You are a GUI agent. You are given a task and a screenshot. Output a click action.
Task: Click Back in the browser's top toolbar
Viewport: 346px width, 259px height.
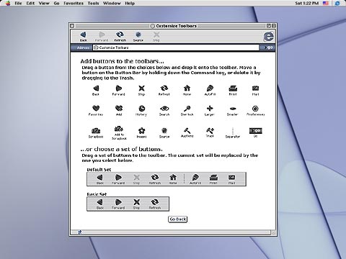tap(84, 37)
